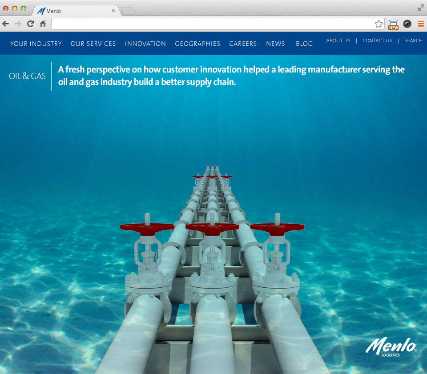Go back with the browser back arrow
Screen dimensions: 427x374
5,24
